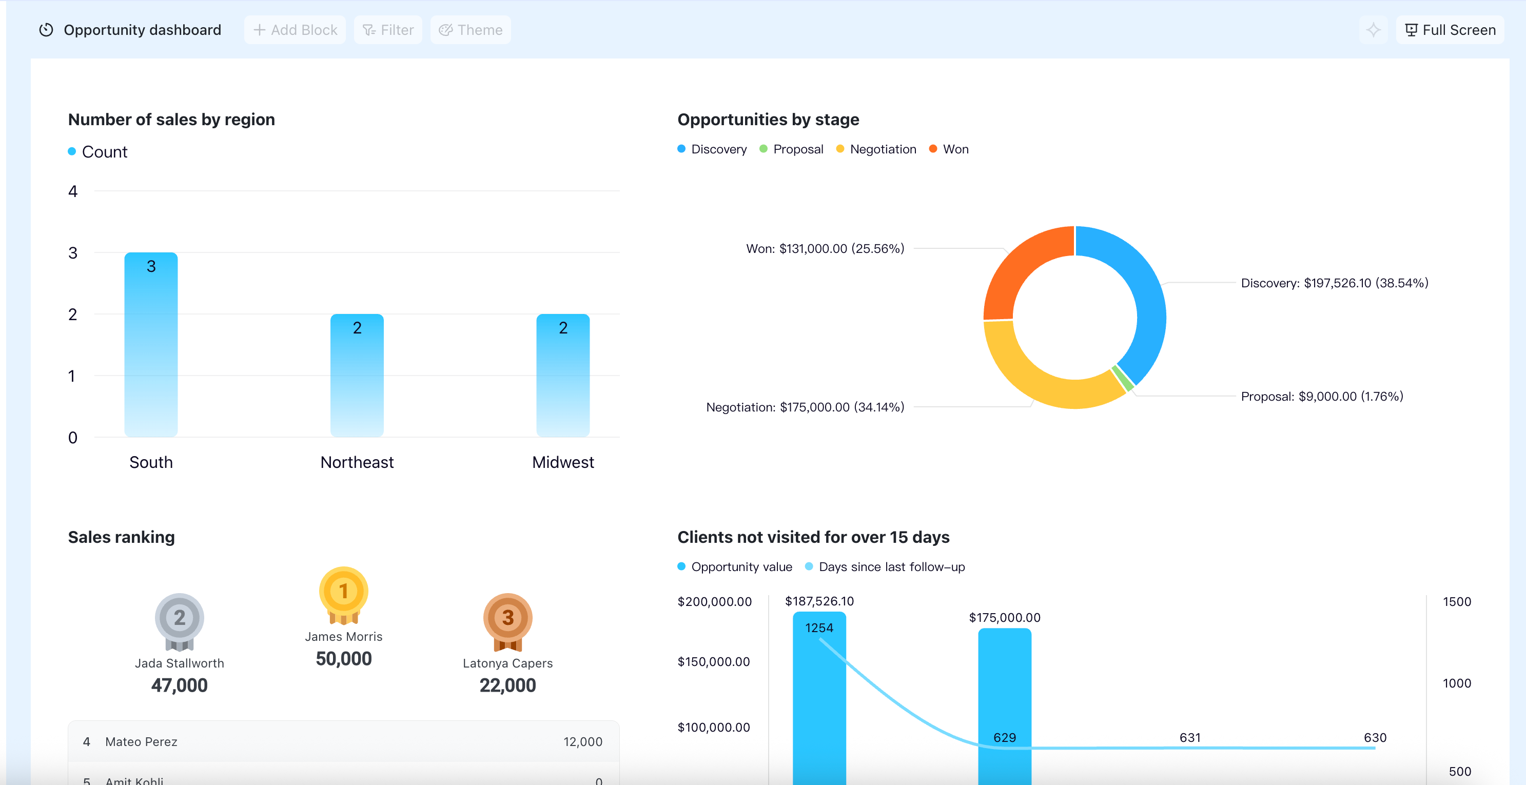Screen dimensions: 1526x785
Task: Select the Mateo Perez ranking row
Action: tap(344, 741)
